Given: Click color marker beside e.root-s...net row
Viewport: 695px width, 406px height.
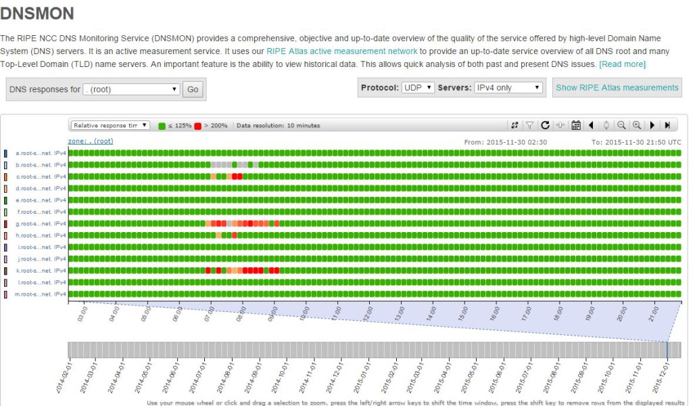Looking at the screenshot, I should pyautogui.click(x=5, y=200).
